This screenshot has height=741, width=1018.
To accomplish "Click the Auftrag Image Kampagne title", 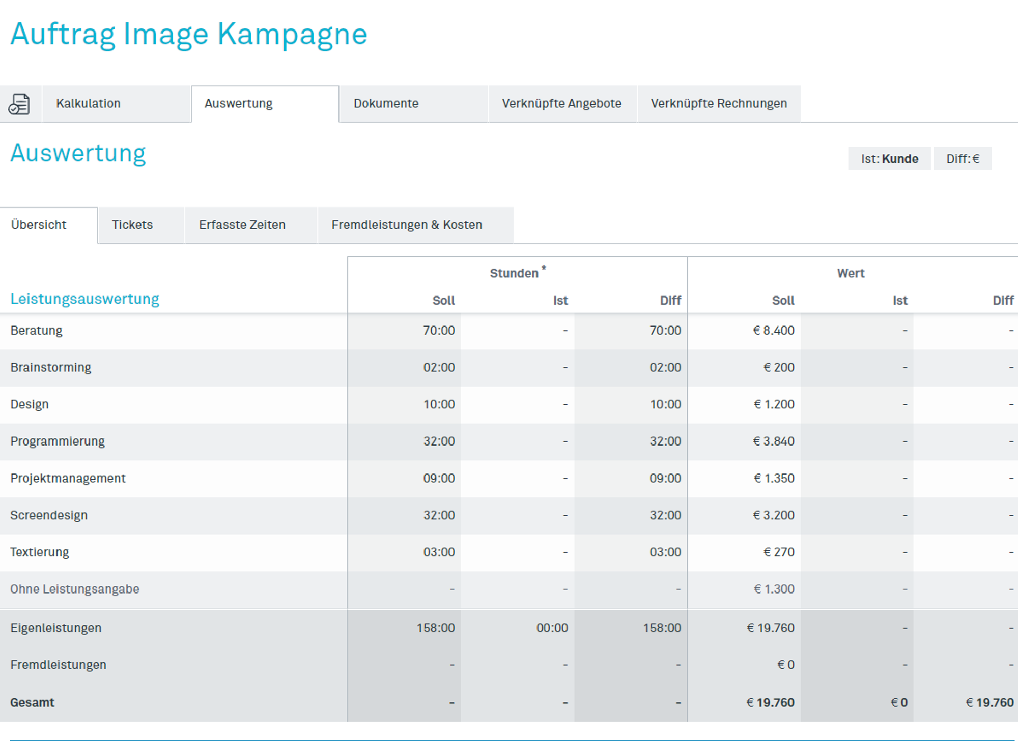I will [x=189, y=35].
